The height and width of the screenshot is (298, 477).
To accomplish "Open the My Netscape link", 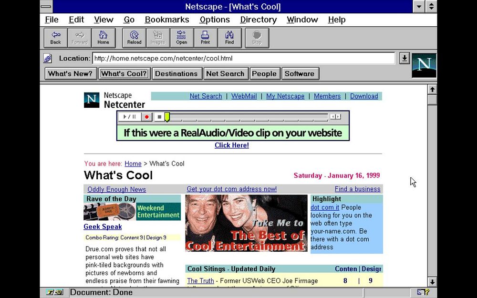I will tap(285, 96).
